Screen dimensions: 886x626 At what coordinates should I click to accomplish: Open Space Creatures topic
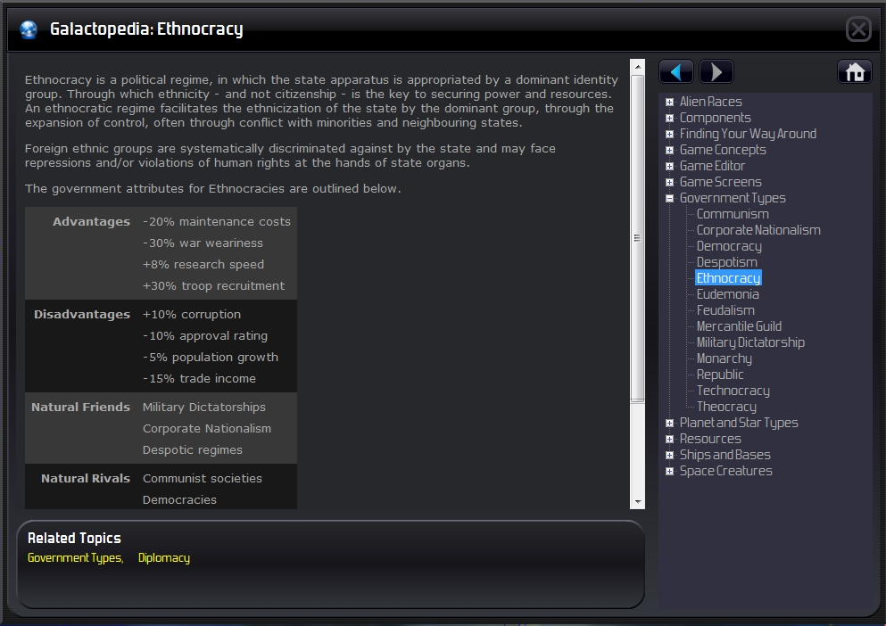click(725, 470)
